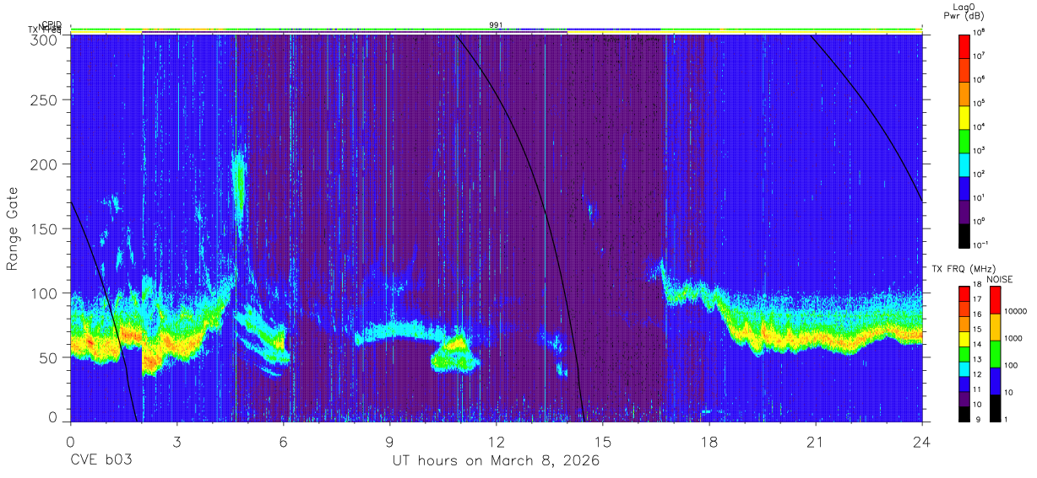Viewport: 1037px width, 478px height.
Task: Click the '250' range gate tick label
Action: coord(45,100)
